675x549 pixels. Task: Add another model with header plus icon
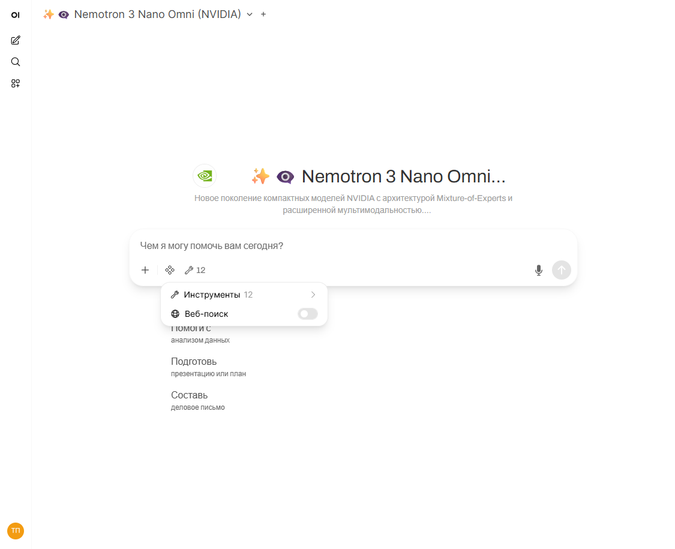pos(263,14)
